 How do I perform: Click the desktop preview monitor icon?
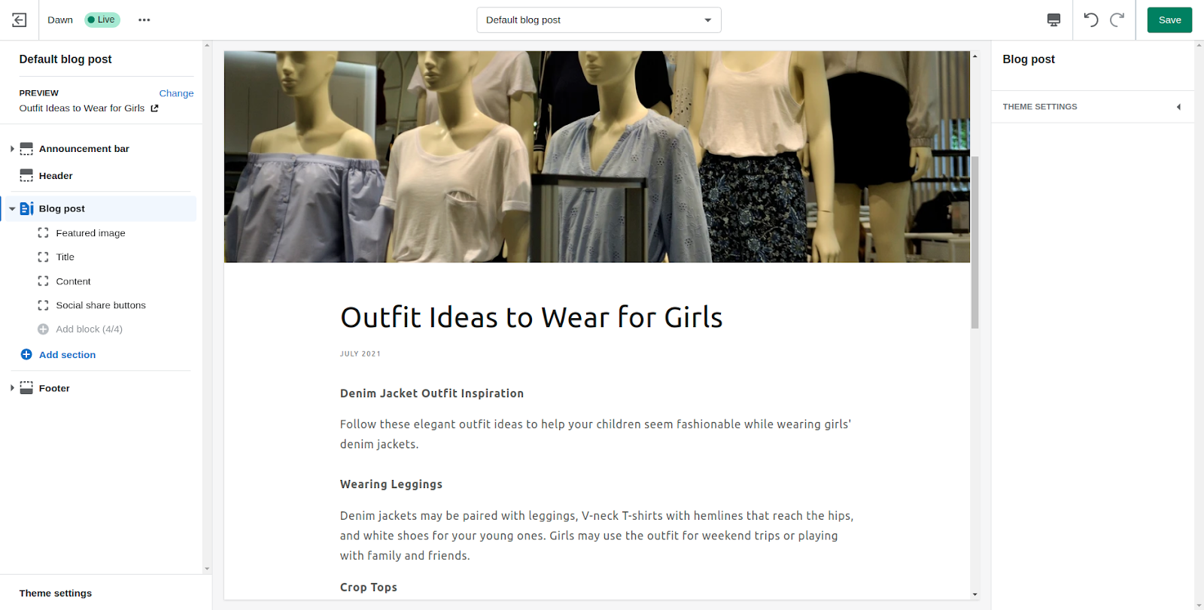coord(1053,20)
